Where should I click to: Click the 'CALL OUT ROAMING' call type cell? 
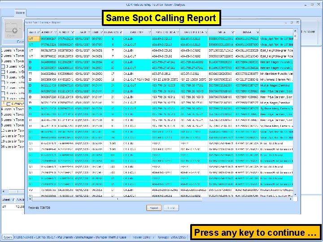pos(137,79)
